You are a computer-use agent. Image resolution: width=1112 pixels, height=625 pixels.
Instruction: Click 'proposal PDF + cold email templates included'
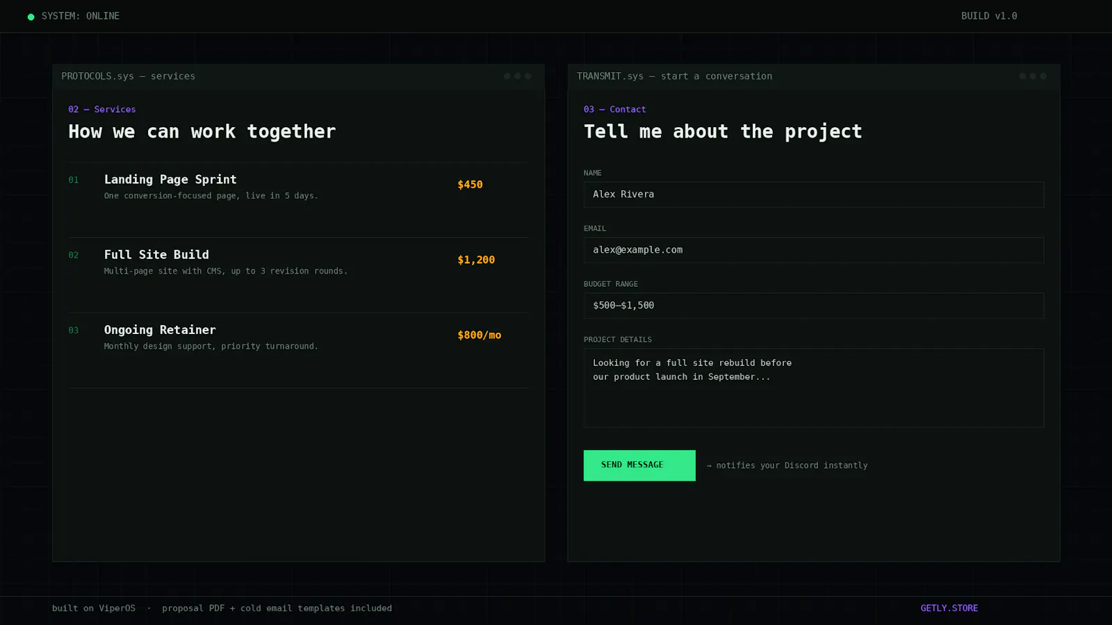click(277, 608)
